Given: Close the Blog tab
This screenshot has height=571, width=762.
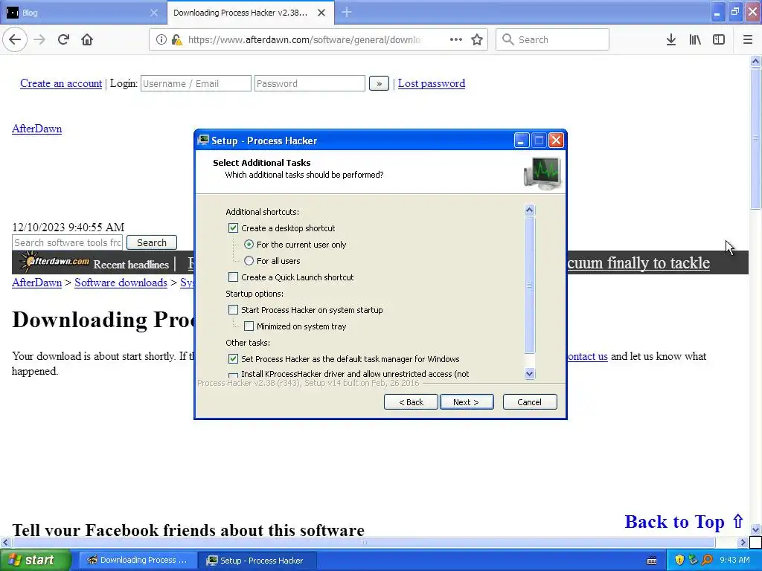Looking at the screenshot, I should pos(154,13).
